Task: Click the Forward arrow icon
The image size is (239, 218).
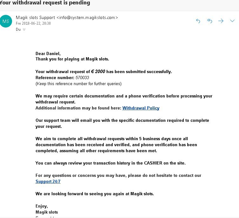Action: coord(221,21)
